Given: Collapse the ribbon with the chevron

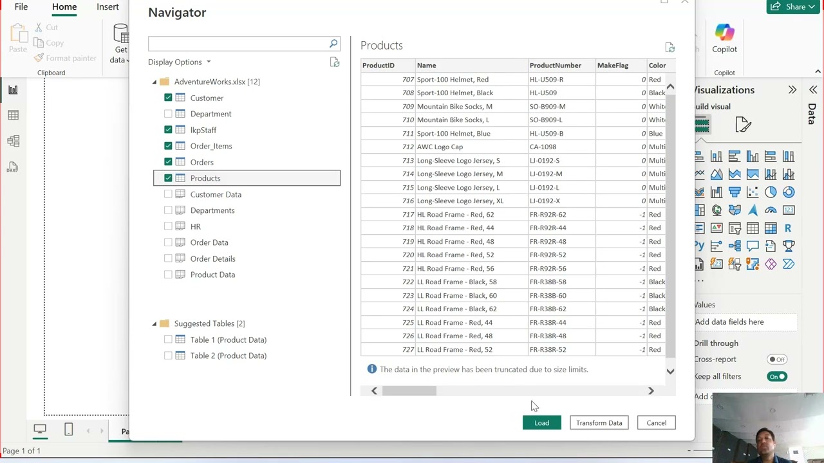Looking at the screenshot, I should tap(818, 71).
